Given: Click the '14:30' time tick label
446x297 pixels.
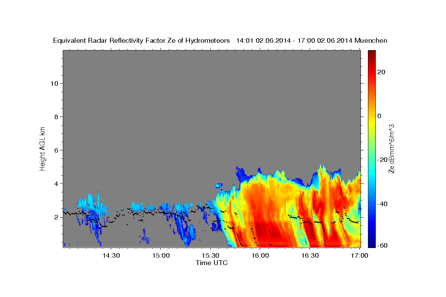Looking at the screenshot, I should (111, 255).
